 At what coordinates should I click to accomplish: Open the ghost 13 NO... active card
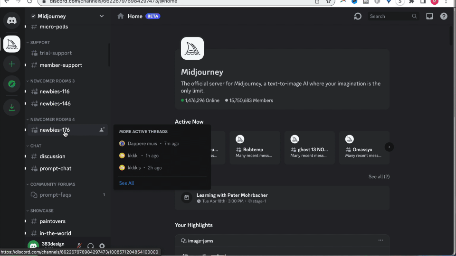click(x=309, y=147)
